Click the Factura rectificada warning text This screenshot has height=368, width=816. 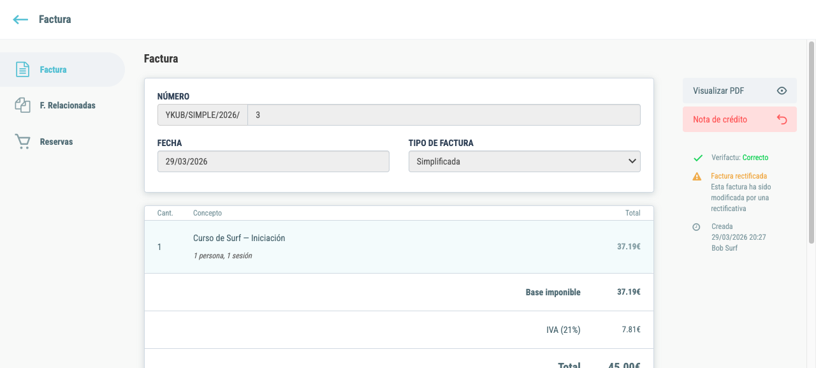pos(739,176)
